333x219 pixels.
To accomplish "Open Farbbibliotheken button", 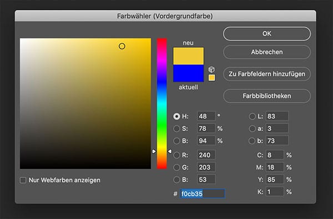I will [267, 96].
